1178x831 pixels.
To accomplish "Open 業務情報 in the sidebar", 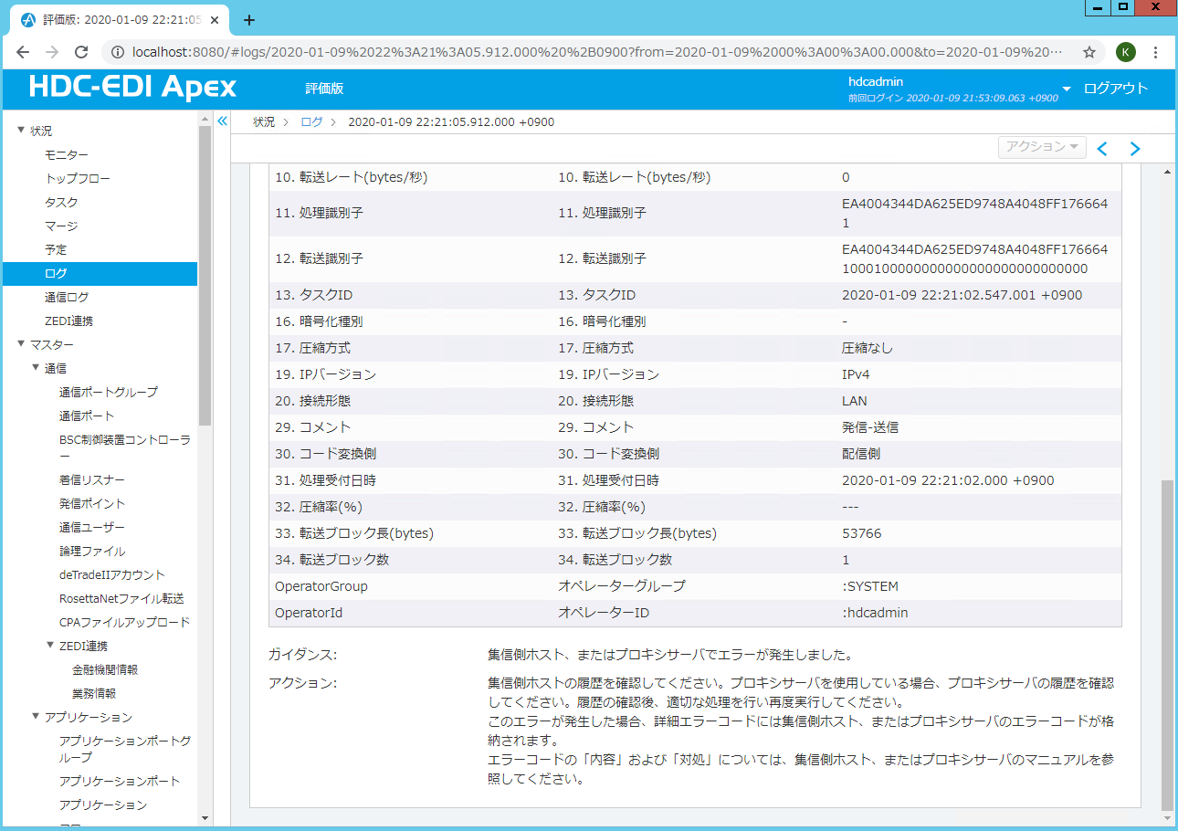I will tap(94, 693).
